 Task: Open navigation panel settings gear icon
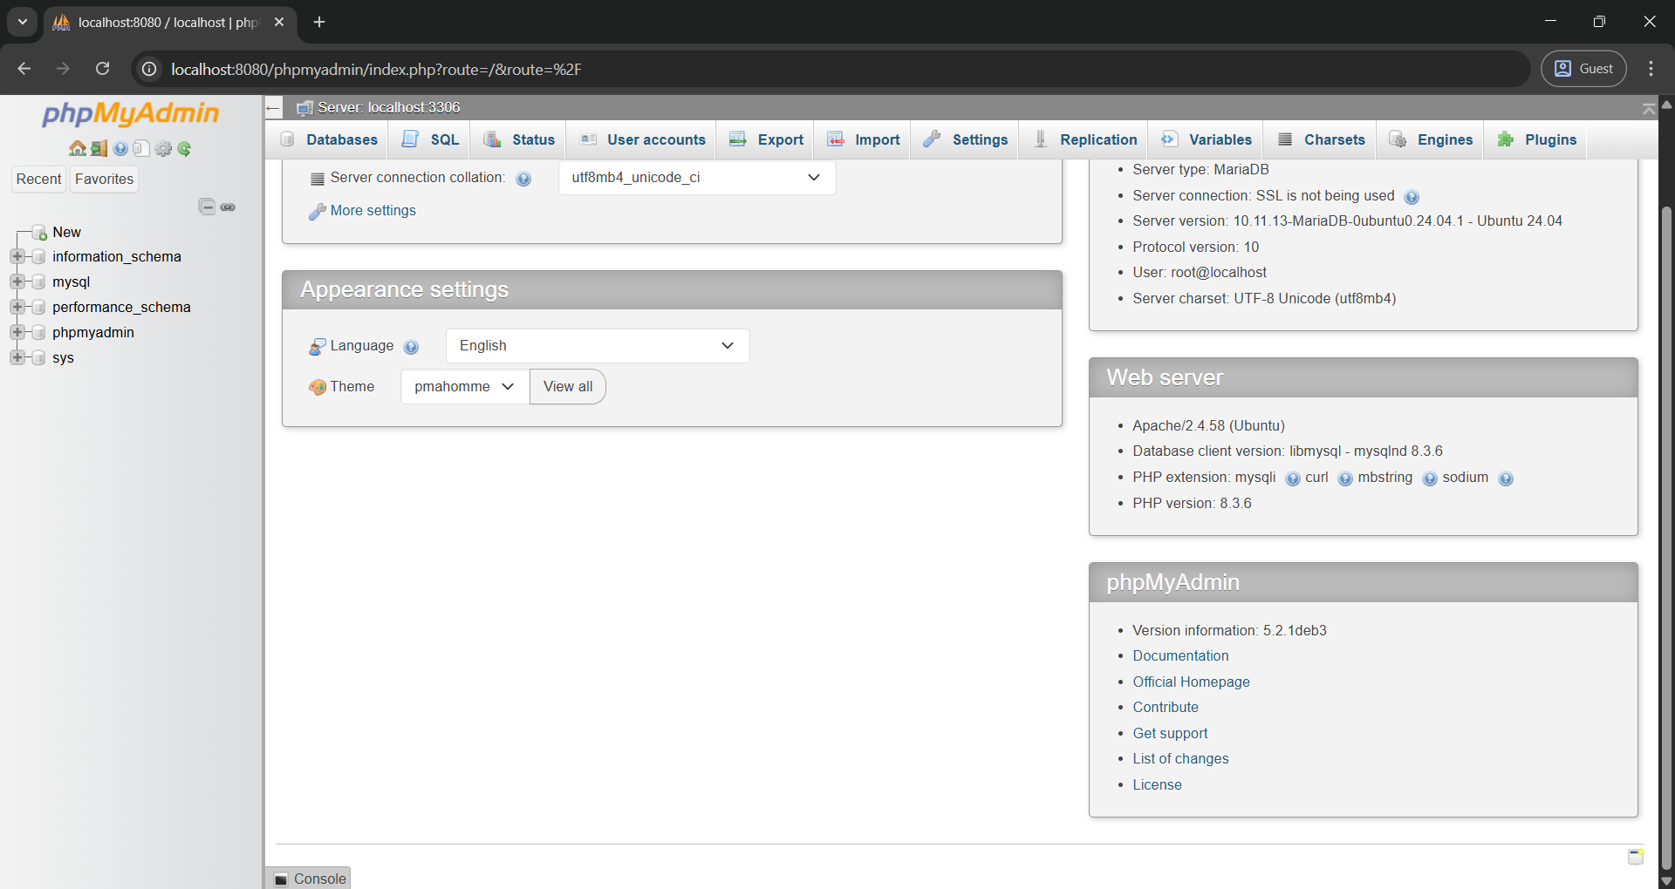(x=163, y=149)
